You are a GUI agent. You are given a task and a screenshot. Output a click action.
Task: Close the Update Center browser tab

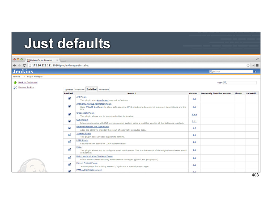pyautogui.click(x=57, y=60)
